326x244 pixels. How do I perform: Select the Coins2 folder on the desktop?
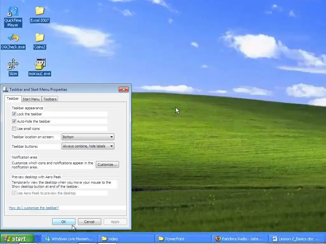[x=39, y=41]
